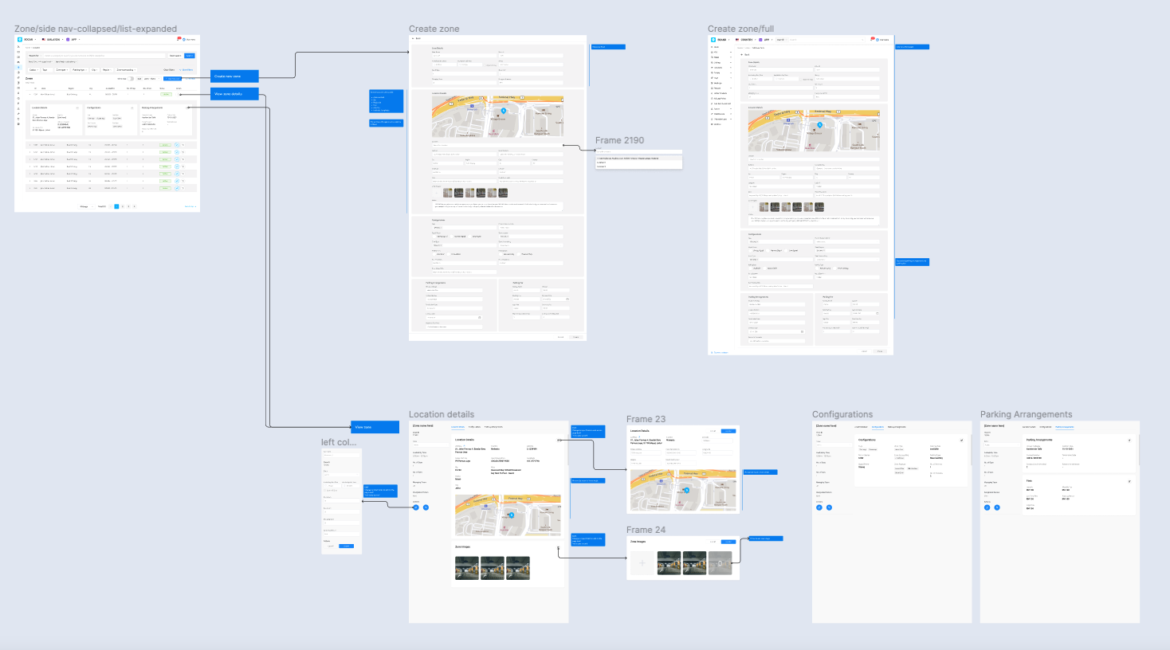Select the Configurations tab in Location details frame

474,427
